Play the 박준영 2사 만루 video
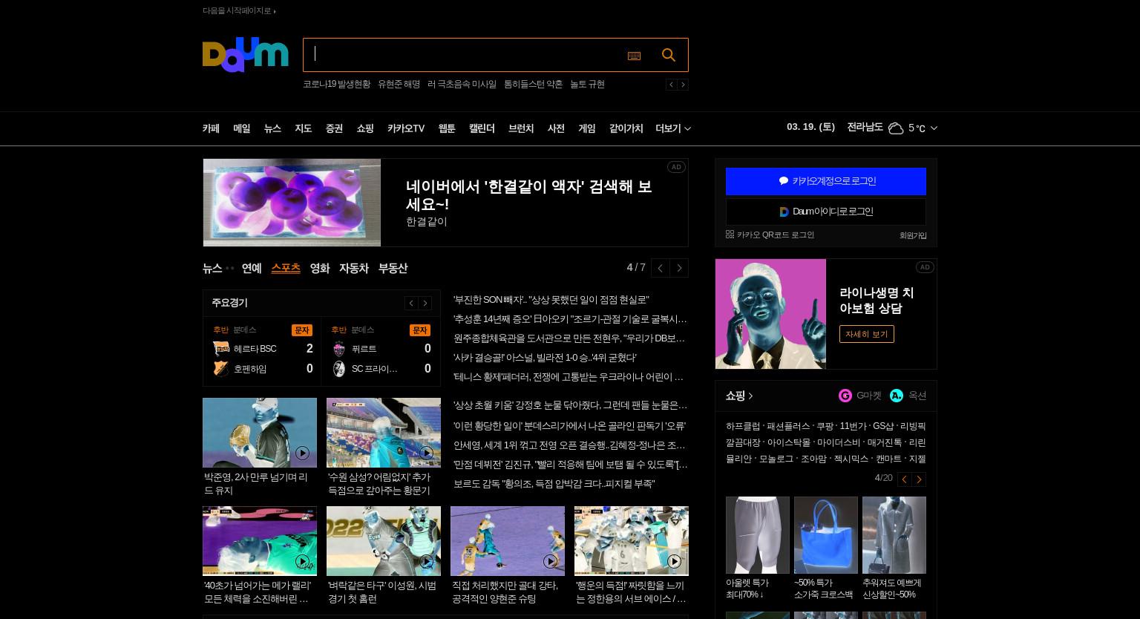This screenshot has height=619, width=1140. [x=302, y=453]
